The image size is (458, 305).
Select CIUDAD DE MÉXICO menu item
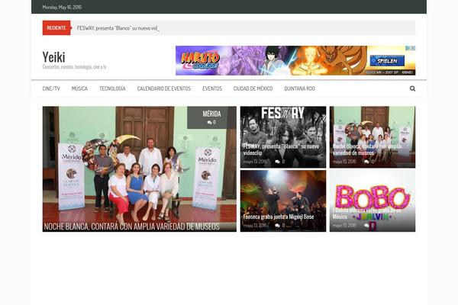(x=253, y=88)
